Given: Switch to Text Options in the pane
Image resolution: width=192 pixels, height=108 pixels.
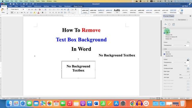Looking at the screenshot, I should 182,20.
